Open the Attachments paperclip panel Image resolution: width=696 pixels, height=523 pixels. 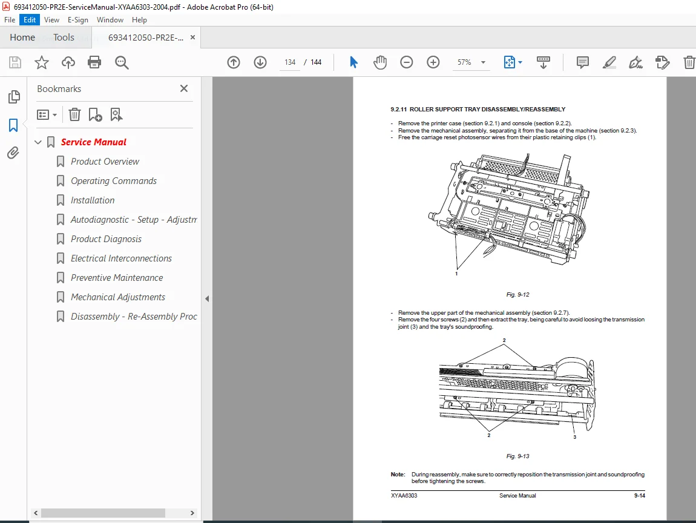click(13, 153)
